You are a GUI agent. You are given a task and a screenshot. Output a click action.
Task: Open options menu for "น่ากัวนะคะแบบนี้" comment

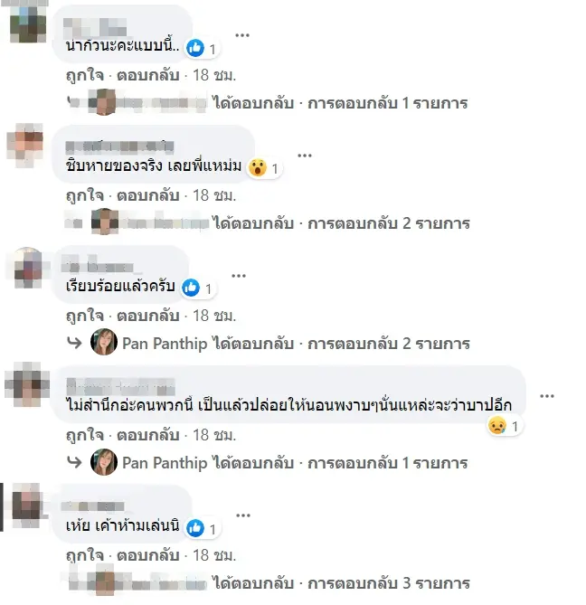(242, 35)
